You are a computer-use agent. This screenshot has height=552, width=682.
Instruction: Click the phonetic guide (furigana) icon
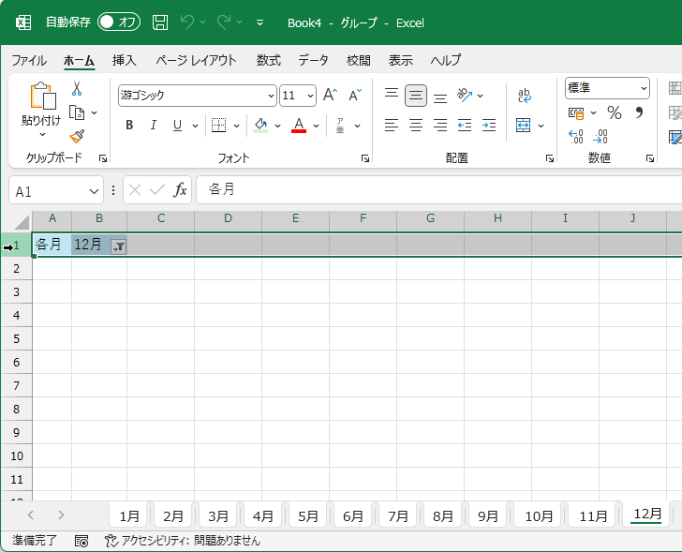pyautogui.click(x=340, y=126)
